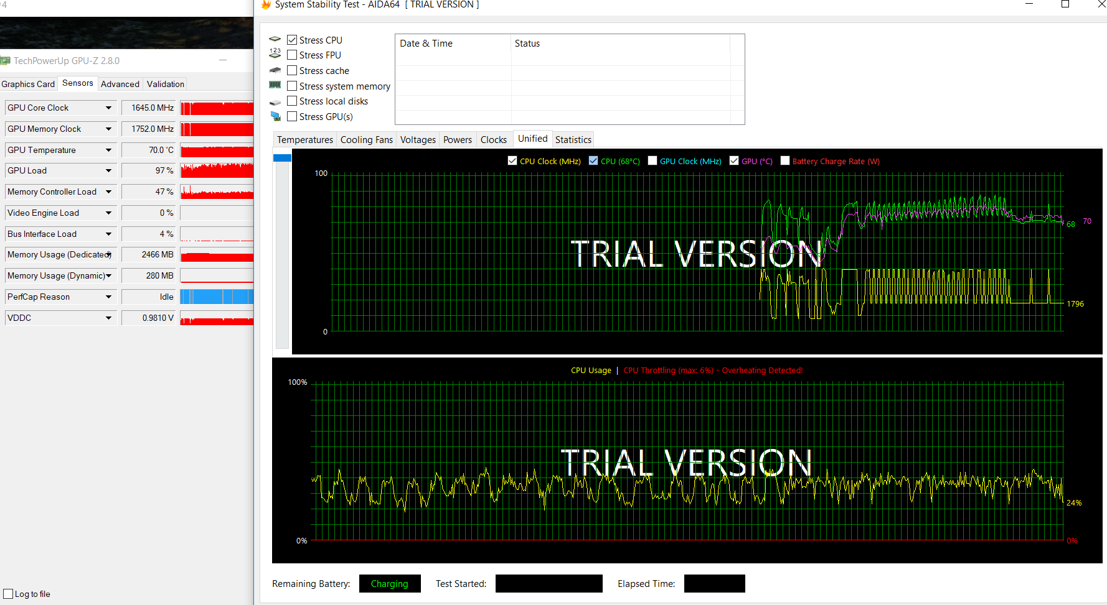Open GPU Temperature sensor dropdown
Viewport: 1107px width, 605px height.
(x=108, y=150)
